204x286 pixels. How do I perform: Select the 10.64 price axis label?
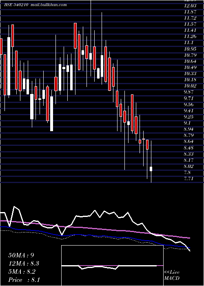pos(191,61)
